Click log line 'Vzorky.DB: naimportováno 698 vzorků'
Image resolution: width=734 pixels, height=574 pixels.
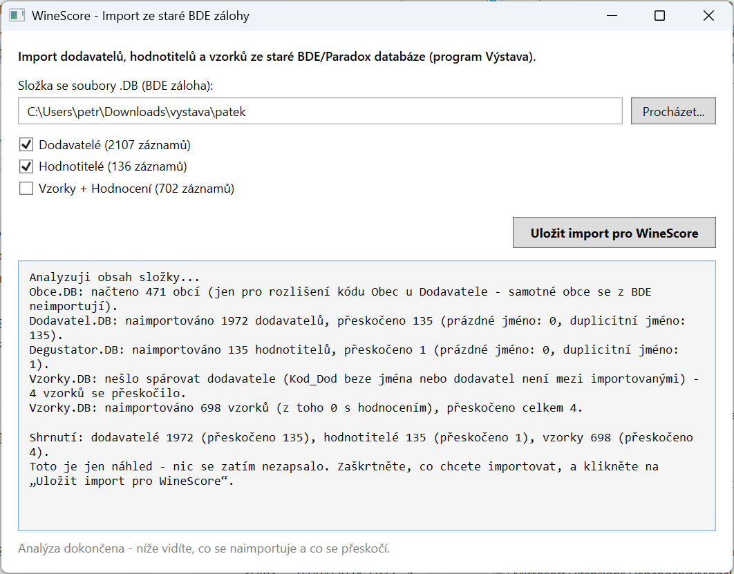[305, 408]
